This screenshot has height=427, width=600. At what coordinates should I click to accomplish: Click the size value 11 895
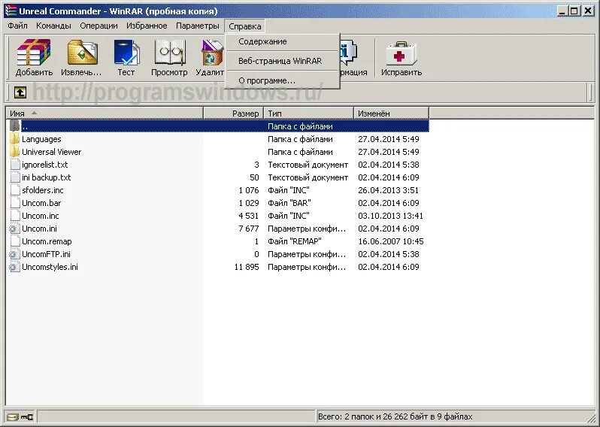(x=247, y=267)
